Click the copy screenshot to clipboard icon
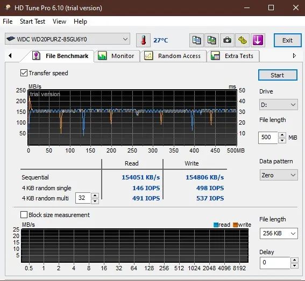The image size is (305, 281). pyautogui.click(x=211, y=40)
